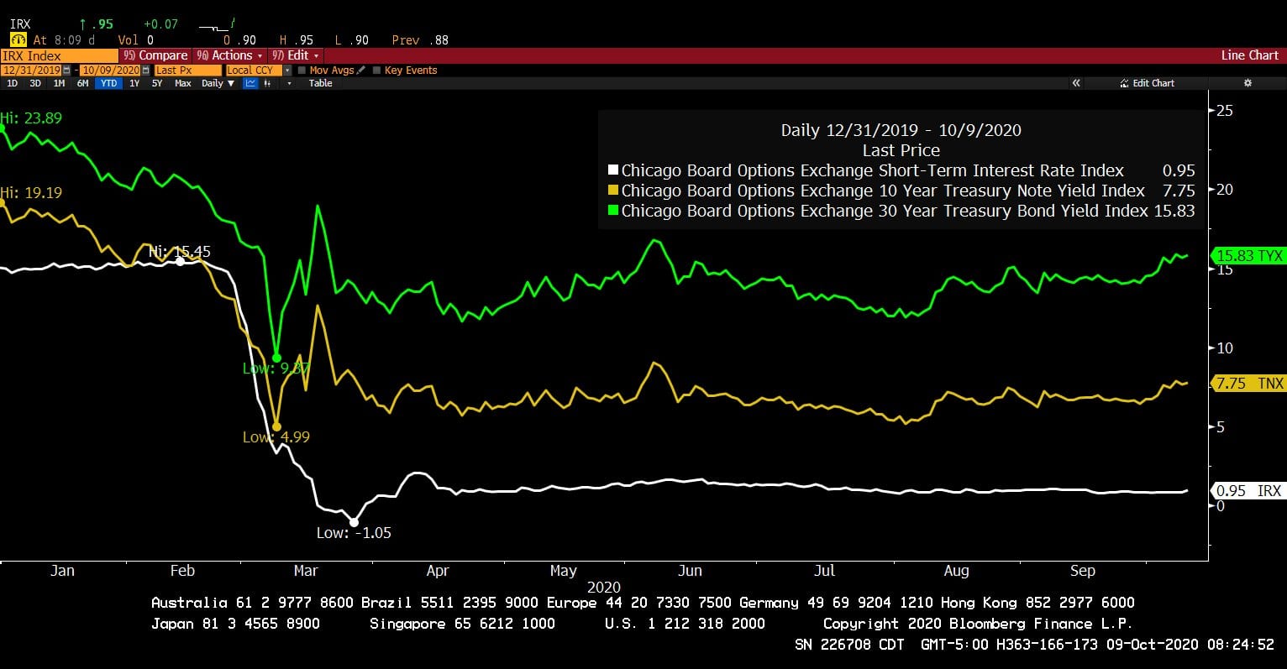1287x669 pixels.
Task: Select the 1D time range
Action: tap(12, 83)
